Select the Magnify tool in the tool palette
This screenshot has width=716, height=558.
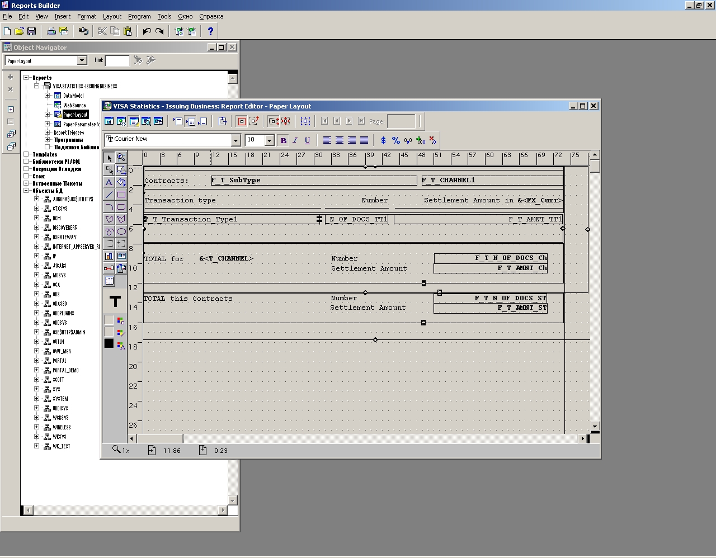click(x=121, y=158)
